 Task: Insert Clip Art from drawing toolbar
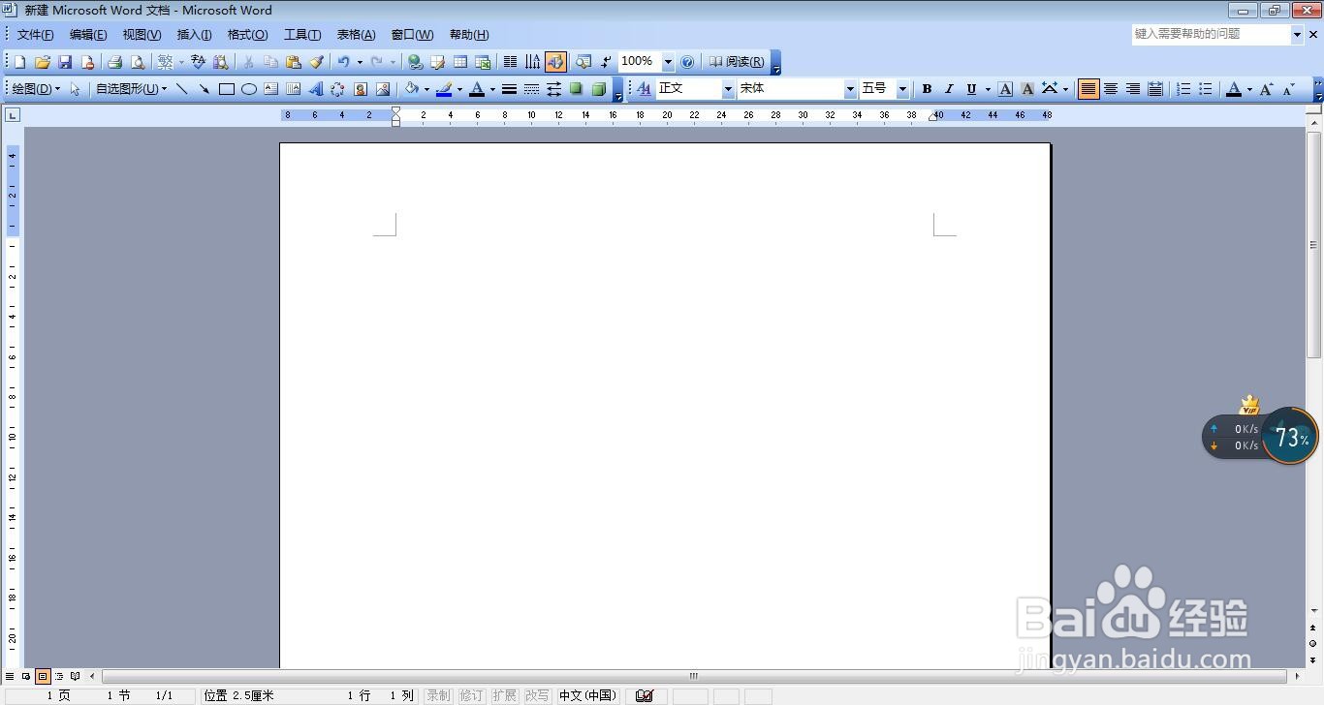(x=360, y=89)
